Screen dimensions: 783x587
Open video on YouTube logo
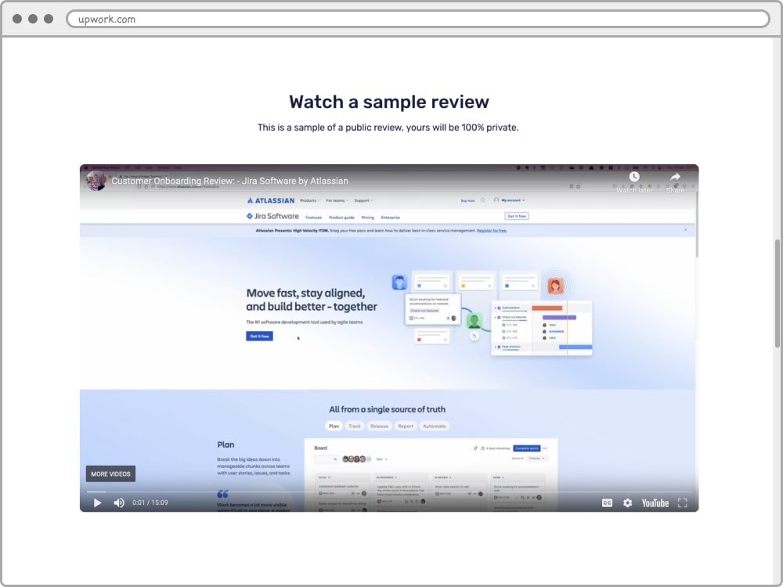[655, 503]
